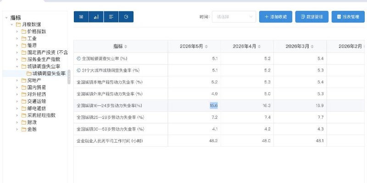The height and width of the screenshot is (183, 367).
Task: Select the highlighted 城镇调查失业率 child item
Action: point(49,73)
